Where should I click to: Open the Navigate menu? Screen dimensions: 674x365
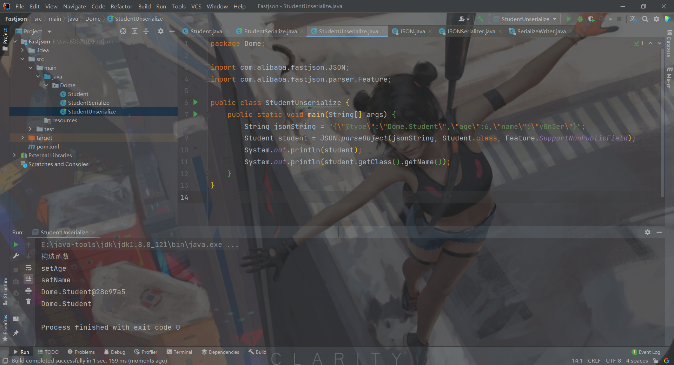[x=74, y=6]
